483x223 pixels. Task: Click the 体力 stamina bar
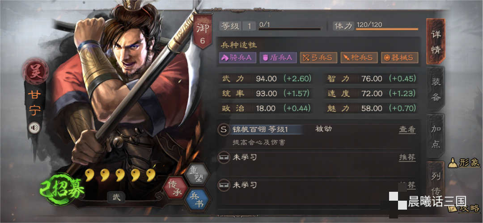[387, 29]
